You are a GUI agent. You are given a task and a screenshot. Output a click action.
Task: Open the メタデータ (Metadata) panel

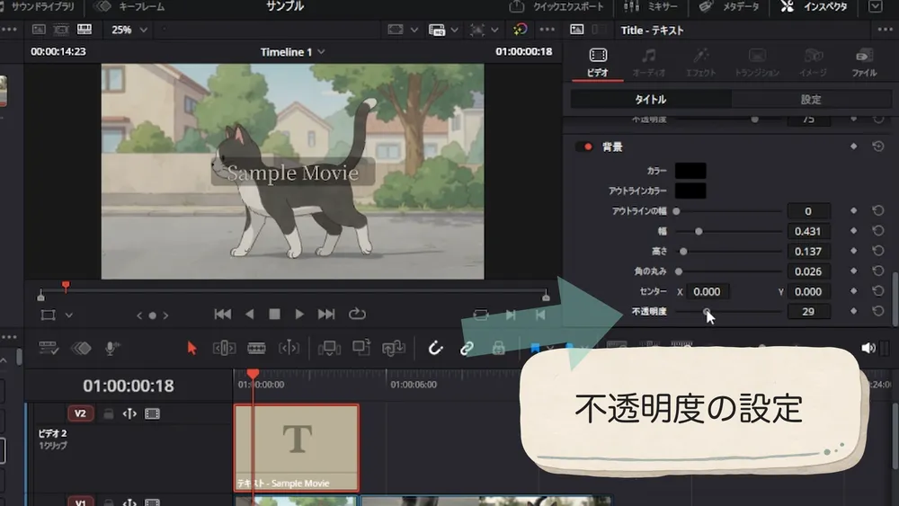[x=728, y=6]
